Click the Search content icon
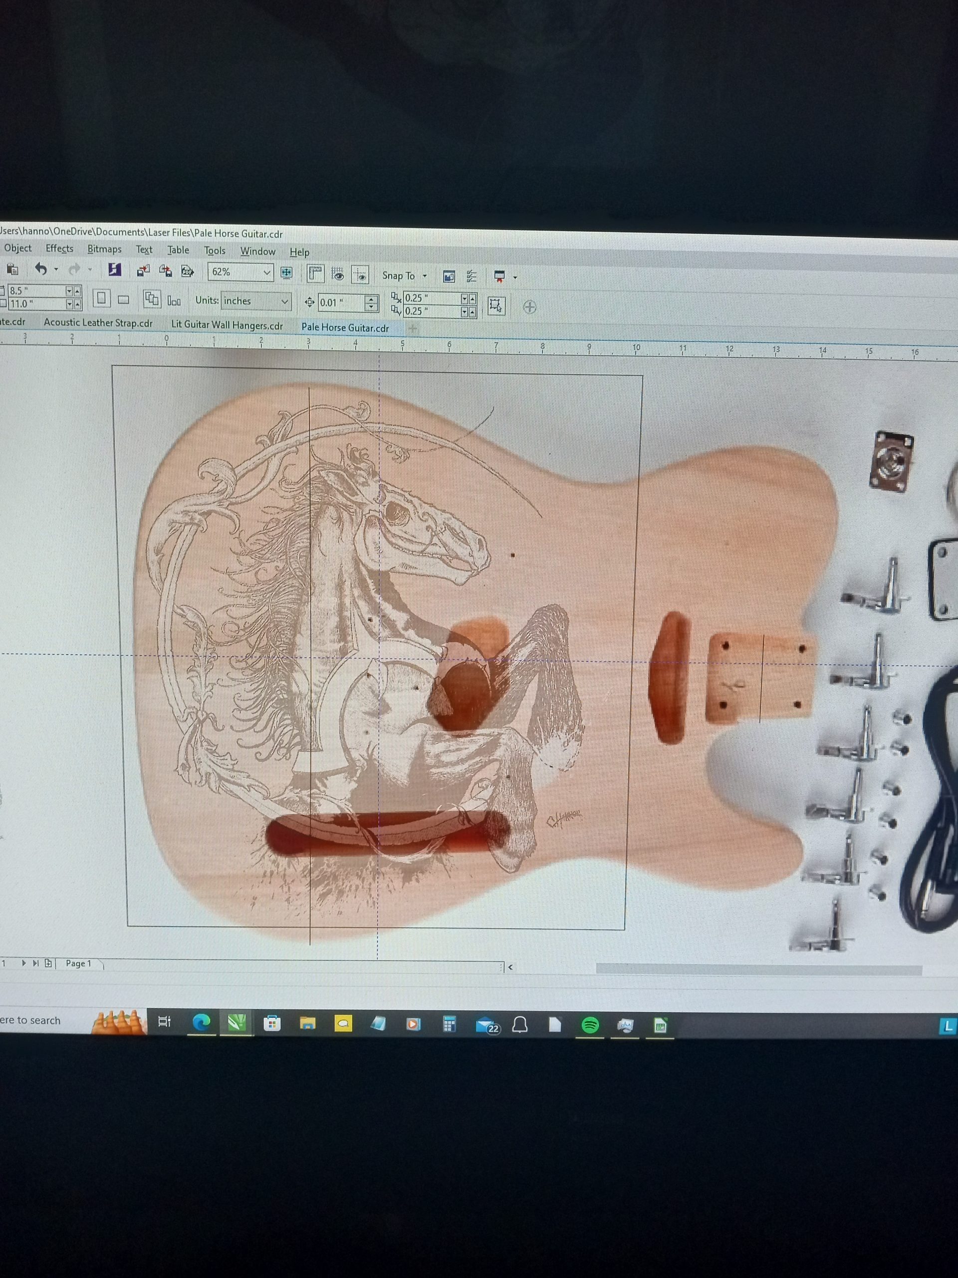 (114, 269)
